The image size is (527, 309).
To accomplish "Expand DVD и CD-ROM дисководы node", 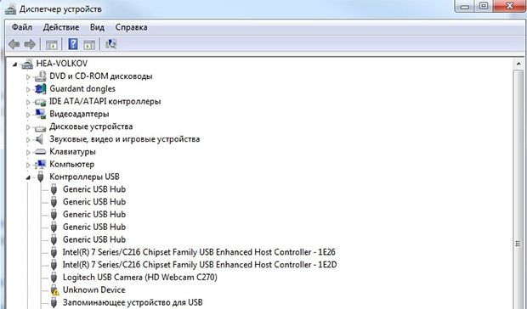I will point(28,77).
